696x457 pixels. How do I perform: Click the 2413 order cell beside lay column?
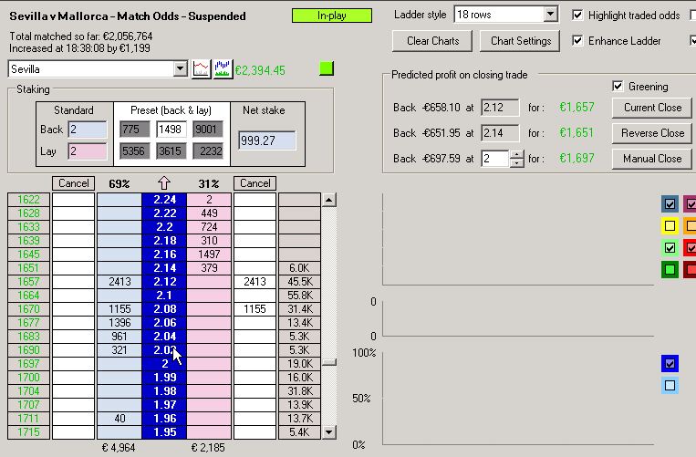click(x=255, y=282)
